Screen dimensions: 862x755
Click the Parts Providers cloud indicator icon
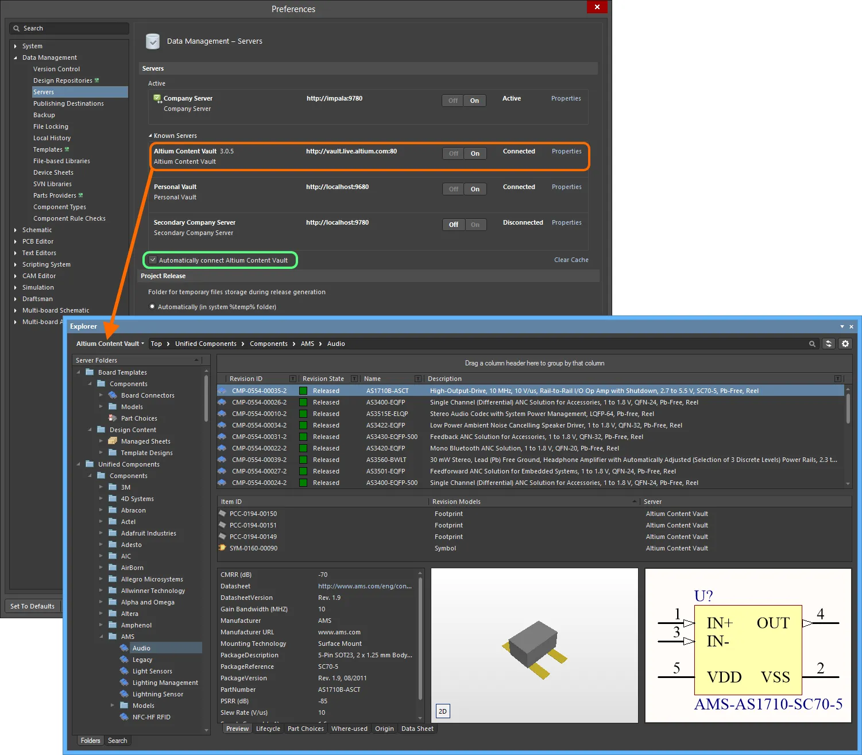pyautogui.click(x=80, y=195)
